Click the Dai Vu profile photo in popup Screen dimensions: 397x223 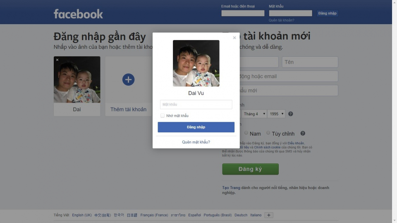click(196, 63)
